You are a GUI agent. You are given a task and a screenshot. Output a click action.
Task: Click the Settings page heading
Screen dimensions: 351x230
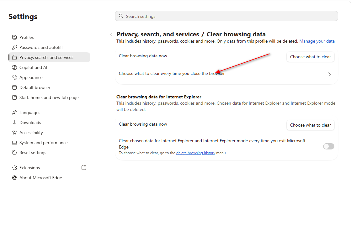click(x=23, y=17)
